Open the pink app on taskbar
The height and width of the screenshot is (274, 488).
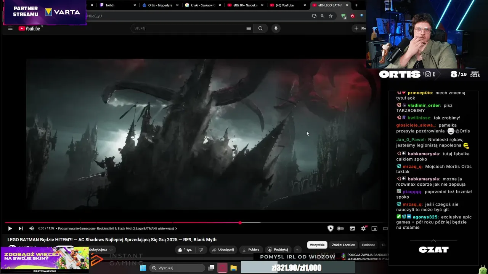tap(222, 268)
